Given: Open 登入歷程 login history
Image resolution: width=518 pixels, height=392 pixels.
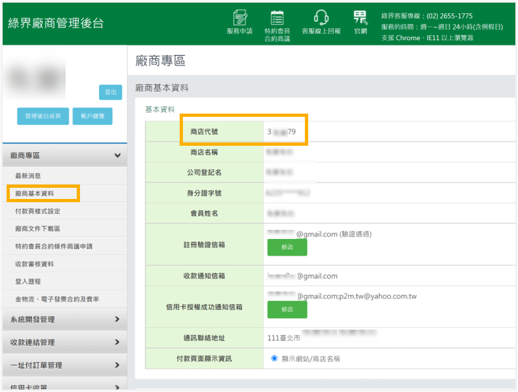Looking at the screenshot, I should 28,282.
